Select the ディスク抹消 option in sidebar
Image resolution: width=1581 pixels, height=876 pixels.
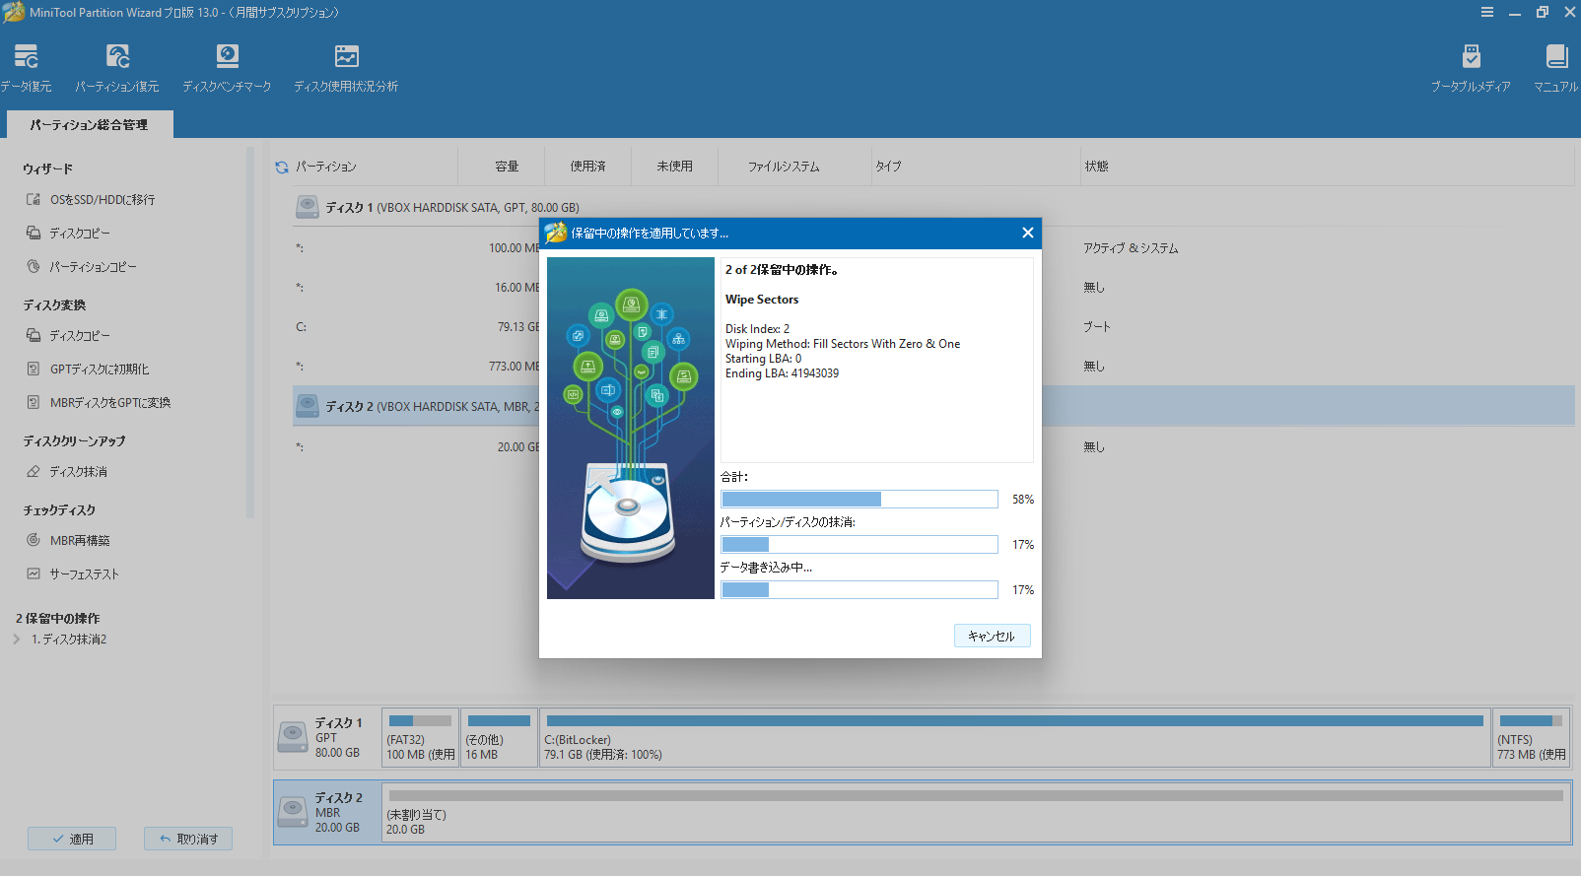(x=78, y=472)
